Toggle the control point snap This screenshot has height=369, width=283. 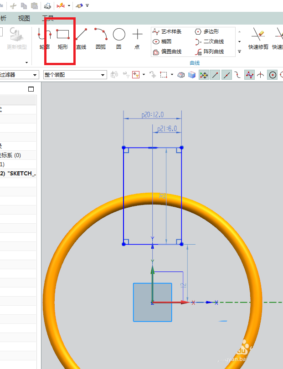click(x=237, y=75)
